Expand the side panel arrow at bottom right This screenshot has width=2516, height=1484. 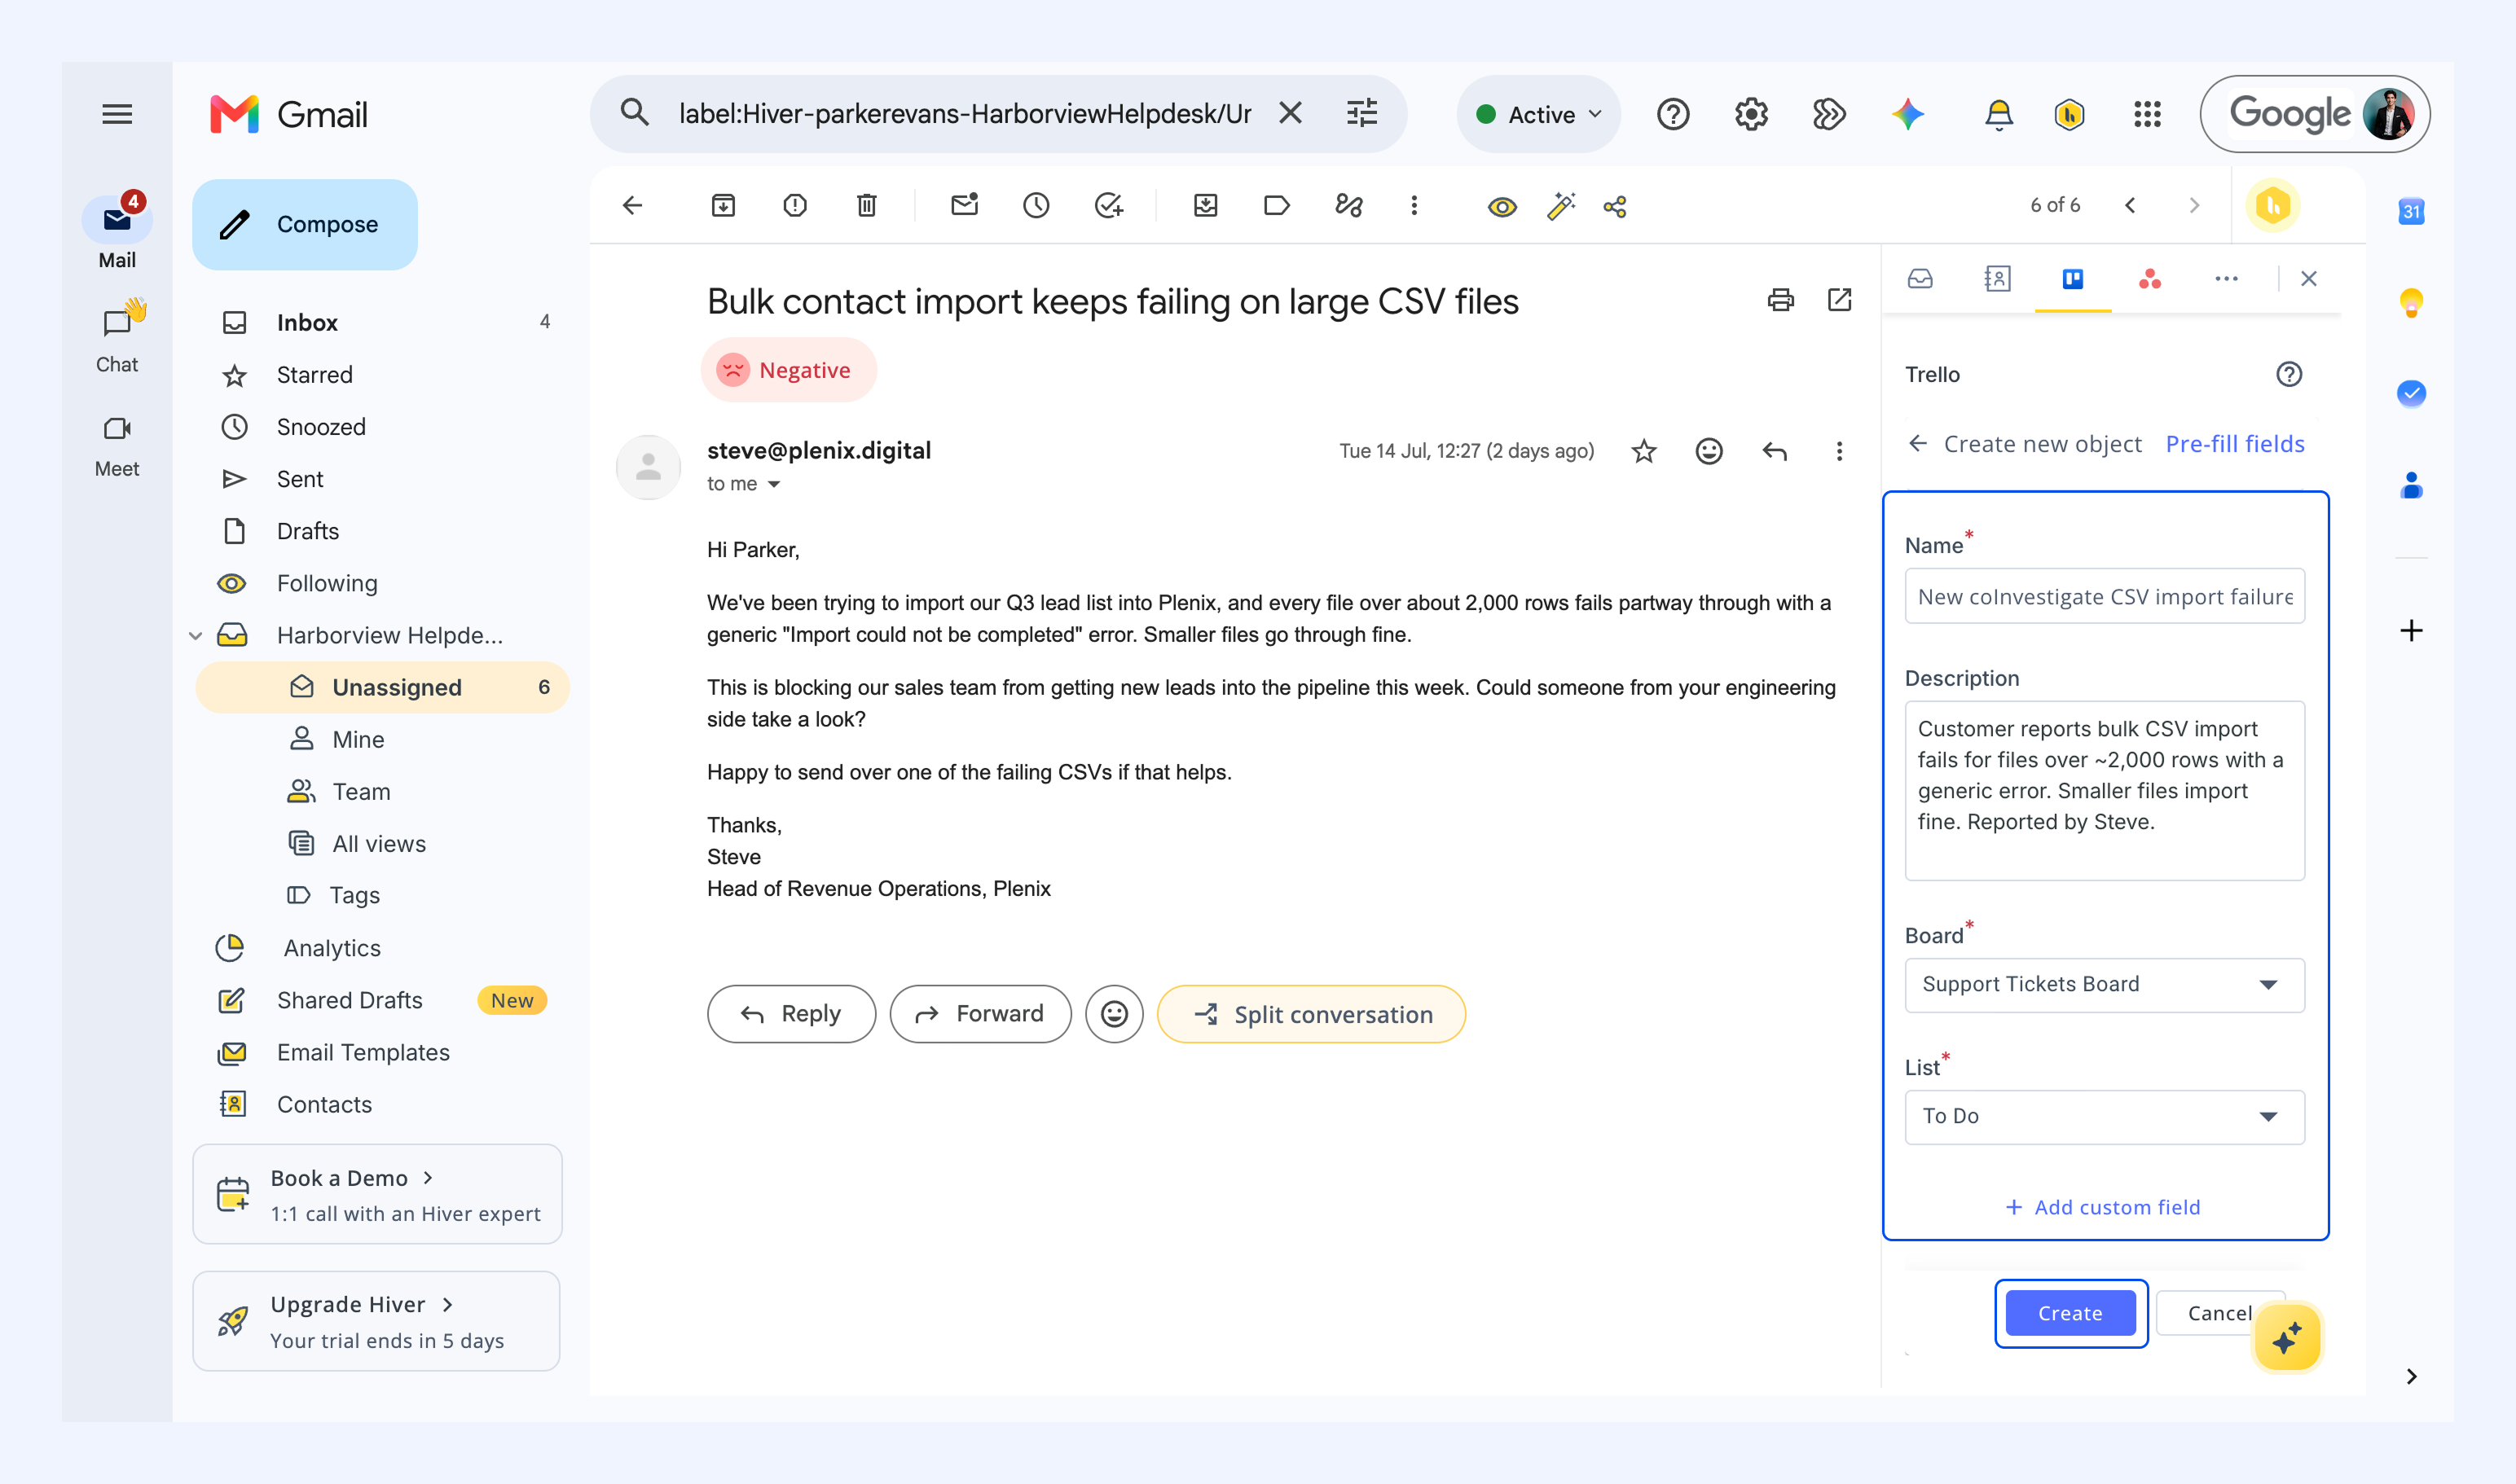[2411, 1377]
